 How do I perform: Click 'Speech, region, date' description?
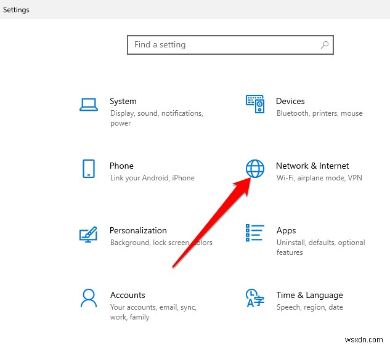[x=310, y=307]
